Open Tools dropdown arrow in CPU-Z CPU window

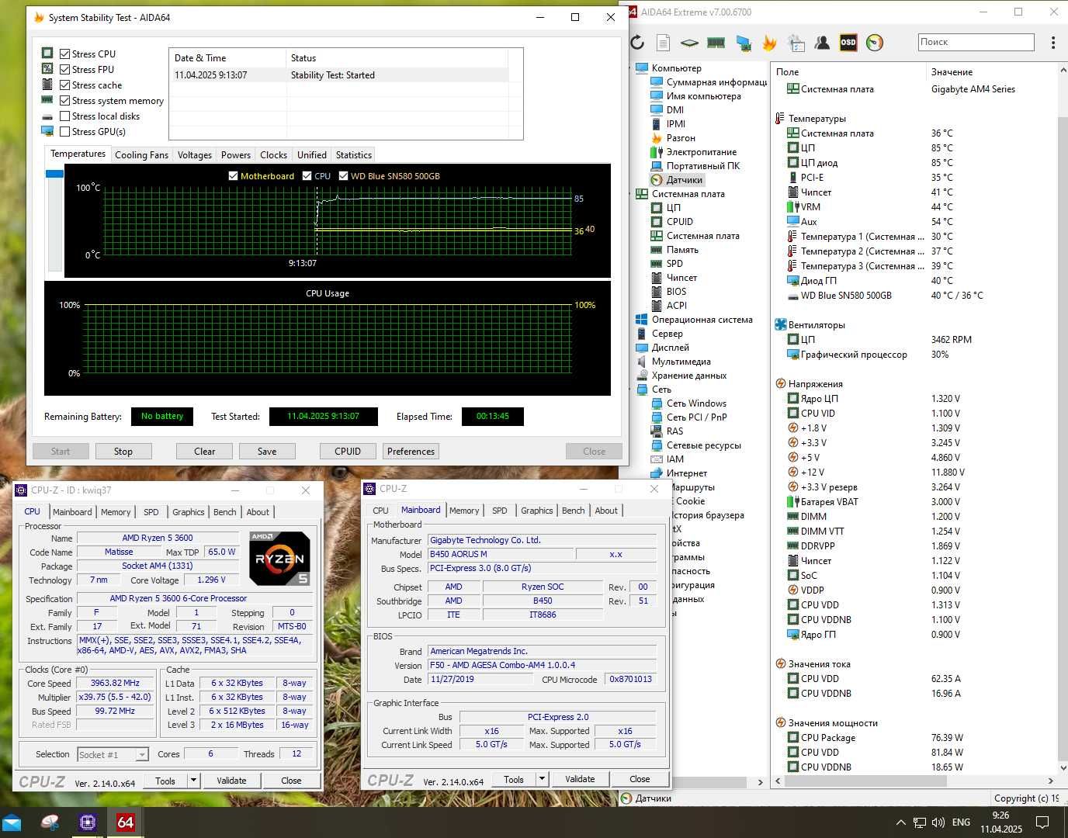click(x=193, y=781)
